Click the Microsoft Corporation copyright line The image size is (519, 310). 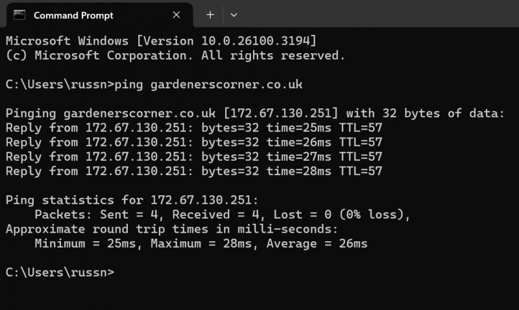point(175,55)
